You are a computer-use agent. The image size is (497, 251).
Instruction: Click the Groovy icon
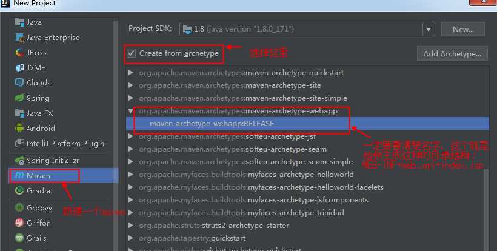(19, 208)
